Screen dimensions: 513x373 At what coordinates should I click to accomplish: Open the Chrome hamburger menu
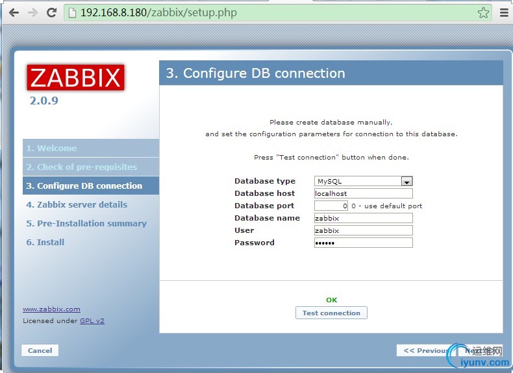point(504,13)
